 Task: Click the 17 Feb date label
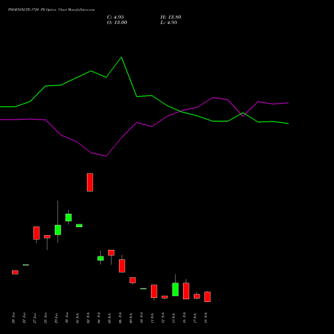tap(196, 318)
